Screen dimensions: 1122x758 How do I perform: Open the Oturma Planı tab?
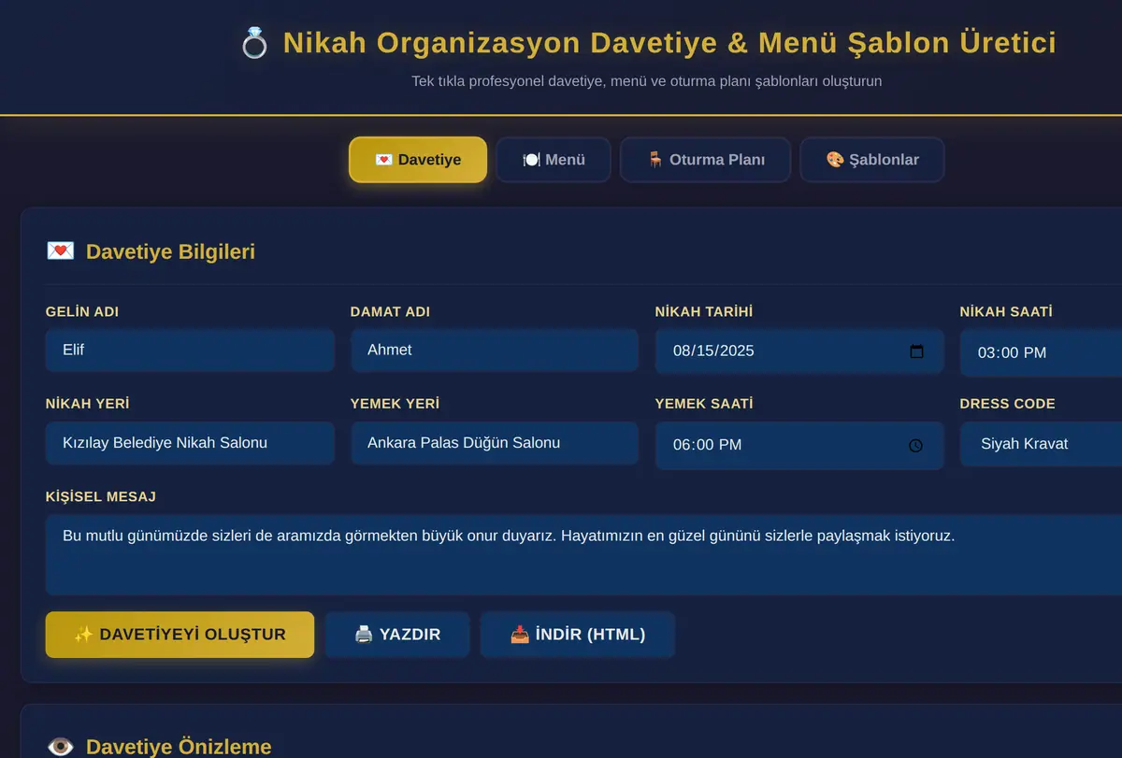point(706,160)
